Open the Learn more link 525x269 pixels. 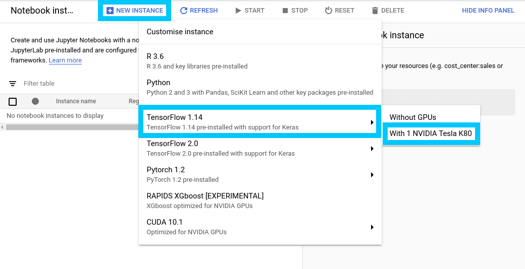coord(65,60)
